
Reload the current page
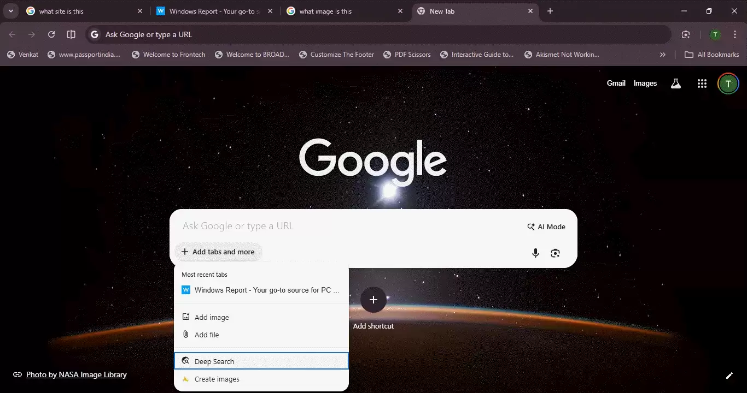coord(51,34)
